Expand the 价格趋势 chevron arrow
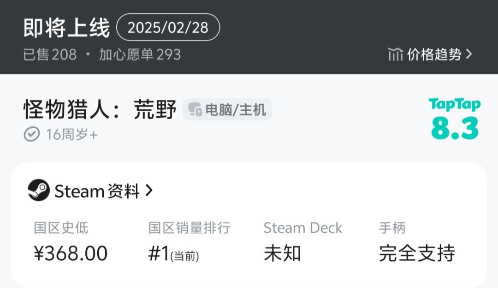 pyautogui.click(x=469, y=54)
